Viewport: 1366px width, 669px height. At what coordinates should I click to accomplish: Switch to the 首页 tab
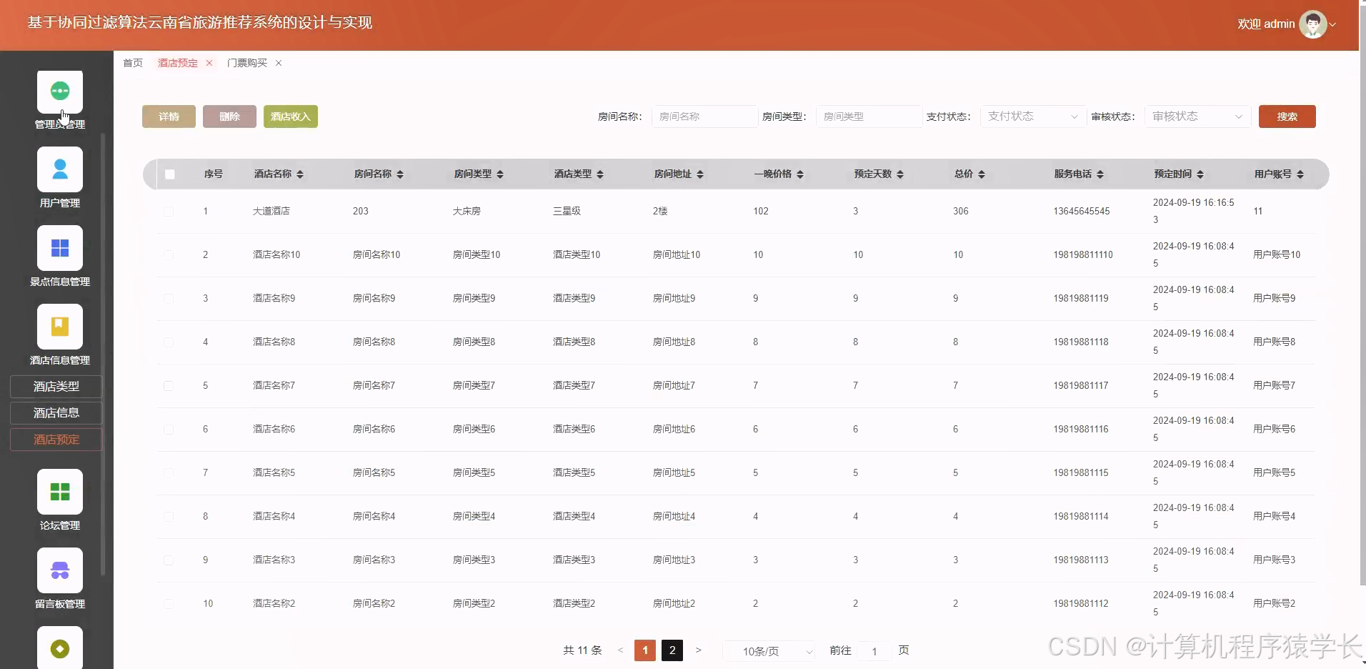pyautogui.click(x=133, y=63)
